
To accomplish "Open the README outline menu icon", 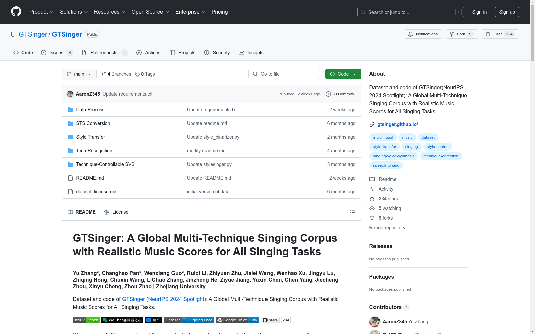I will [352, 212].
